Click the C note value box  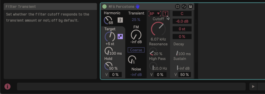pos(182,13)
